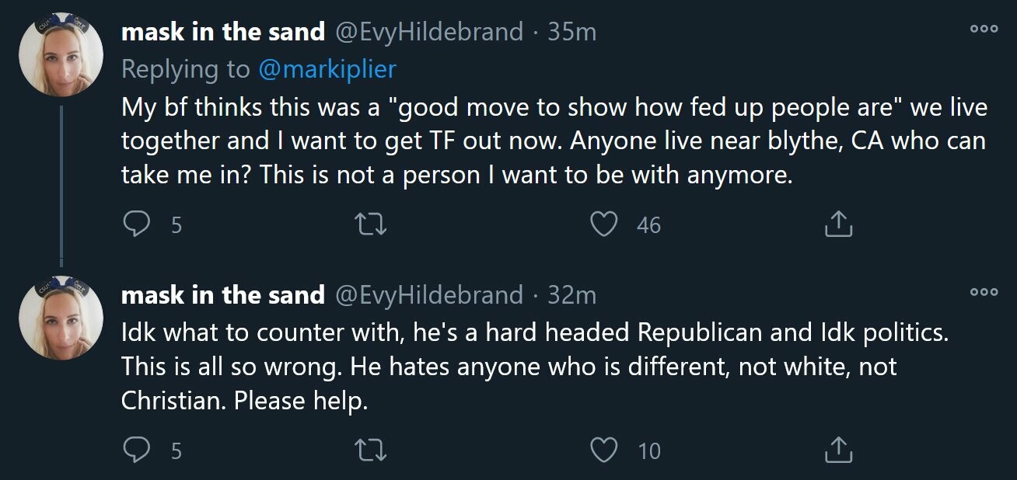Open more options on the 32m tweet
Viewport: 1017px width, 480px height.
coord(983,291)
